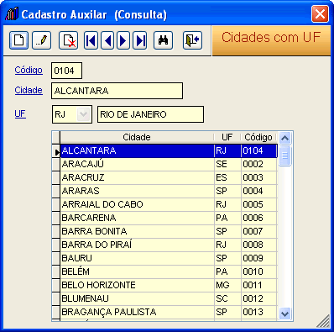Click the Delete record icon
The height and width of the screenshot is (332, 334).
click(68, 40)
